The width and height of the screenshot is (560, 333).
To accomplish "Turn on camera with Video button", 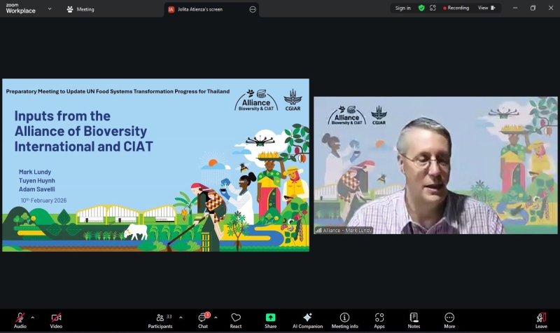I will click(x=56, y=318).
